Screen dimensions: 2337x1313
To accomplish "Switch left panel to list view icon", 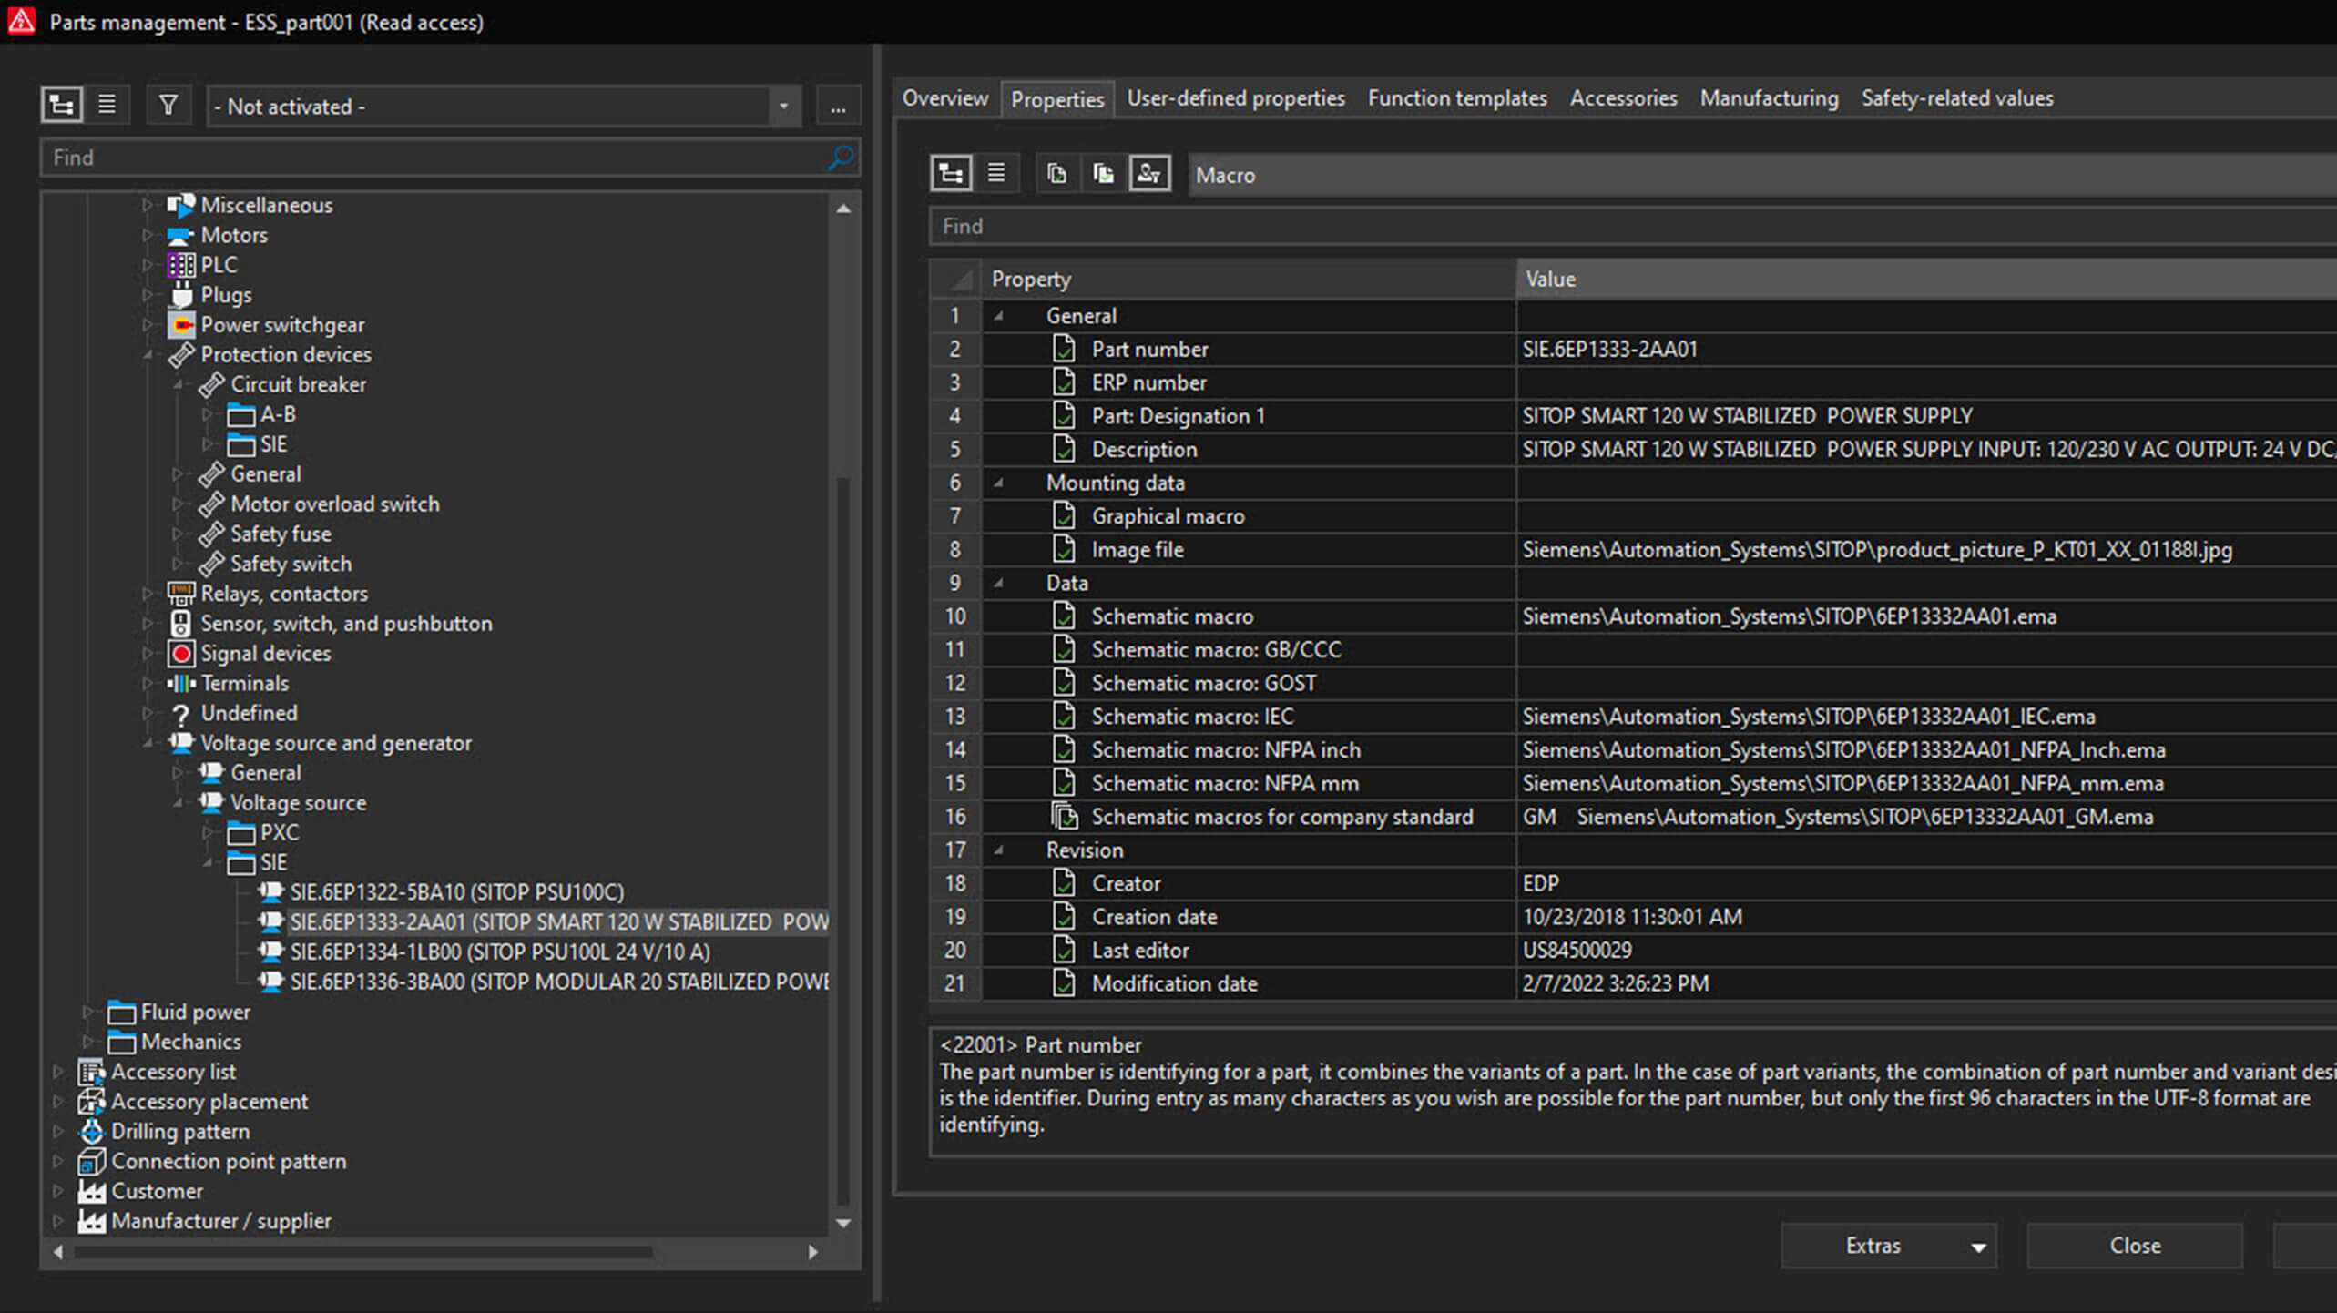I will pos(107,106).
